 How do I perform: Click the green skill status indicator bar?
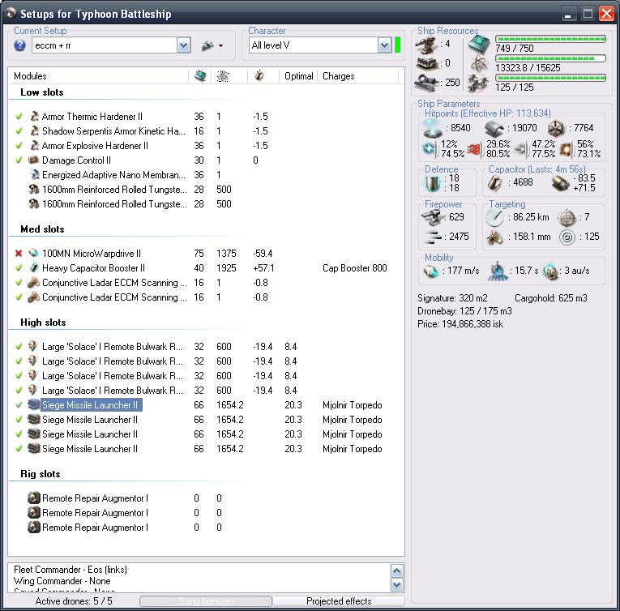397,45
